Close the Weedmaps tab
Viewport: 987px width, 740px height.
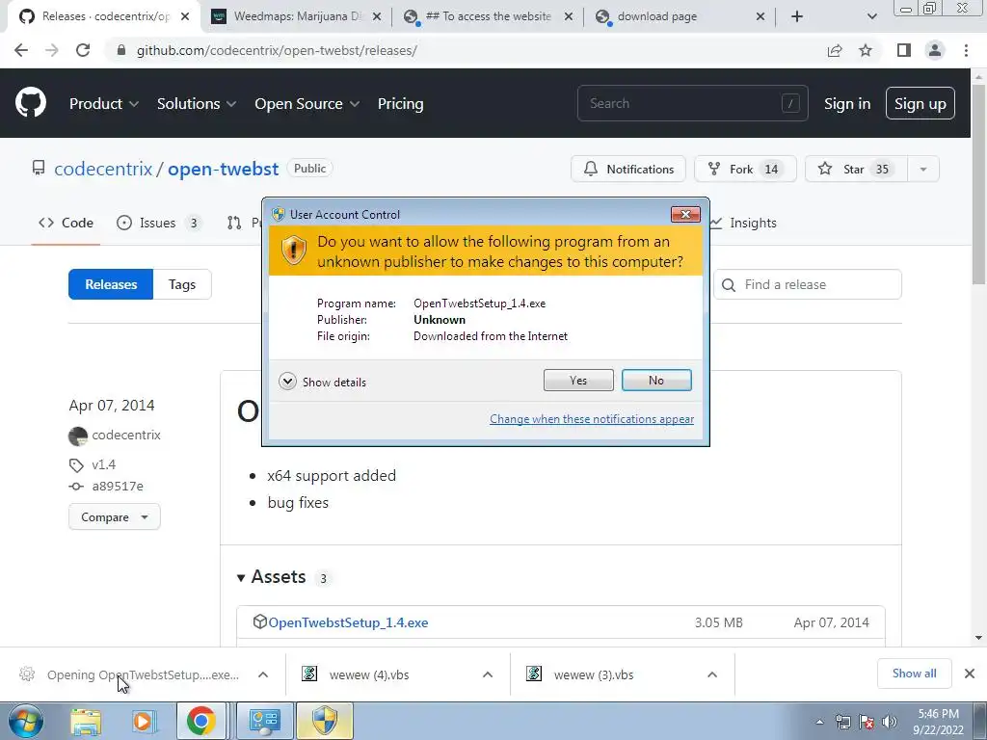point(377,16)
